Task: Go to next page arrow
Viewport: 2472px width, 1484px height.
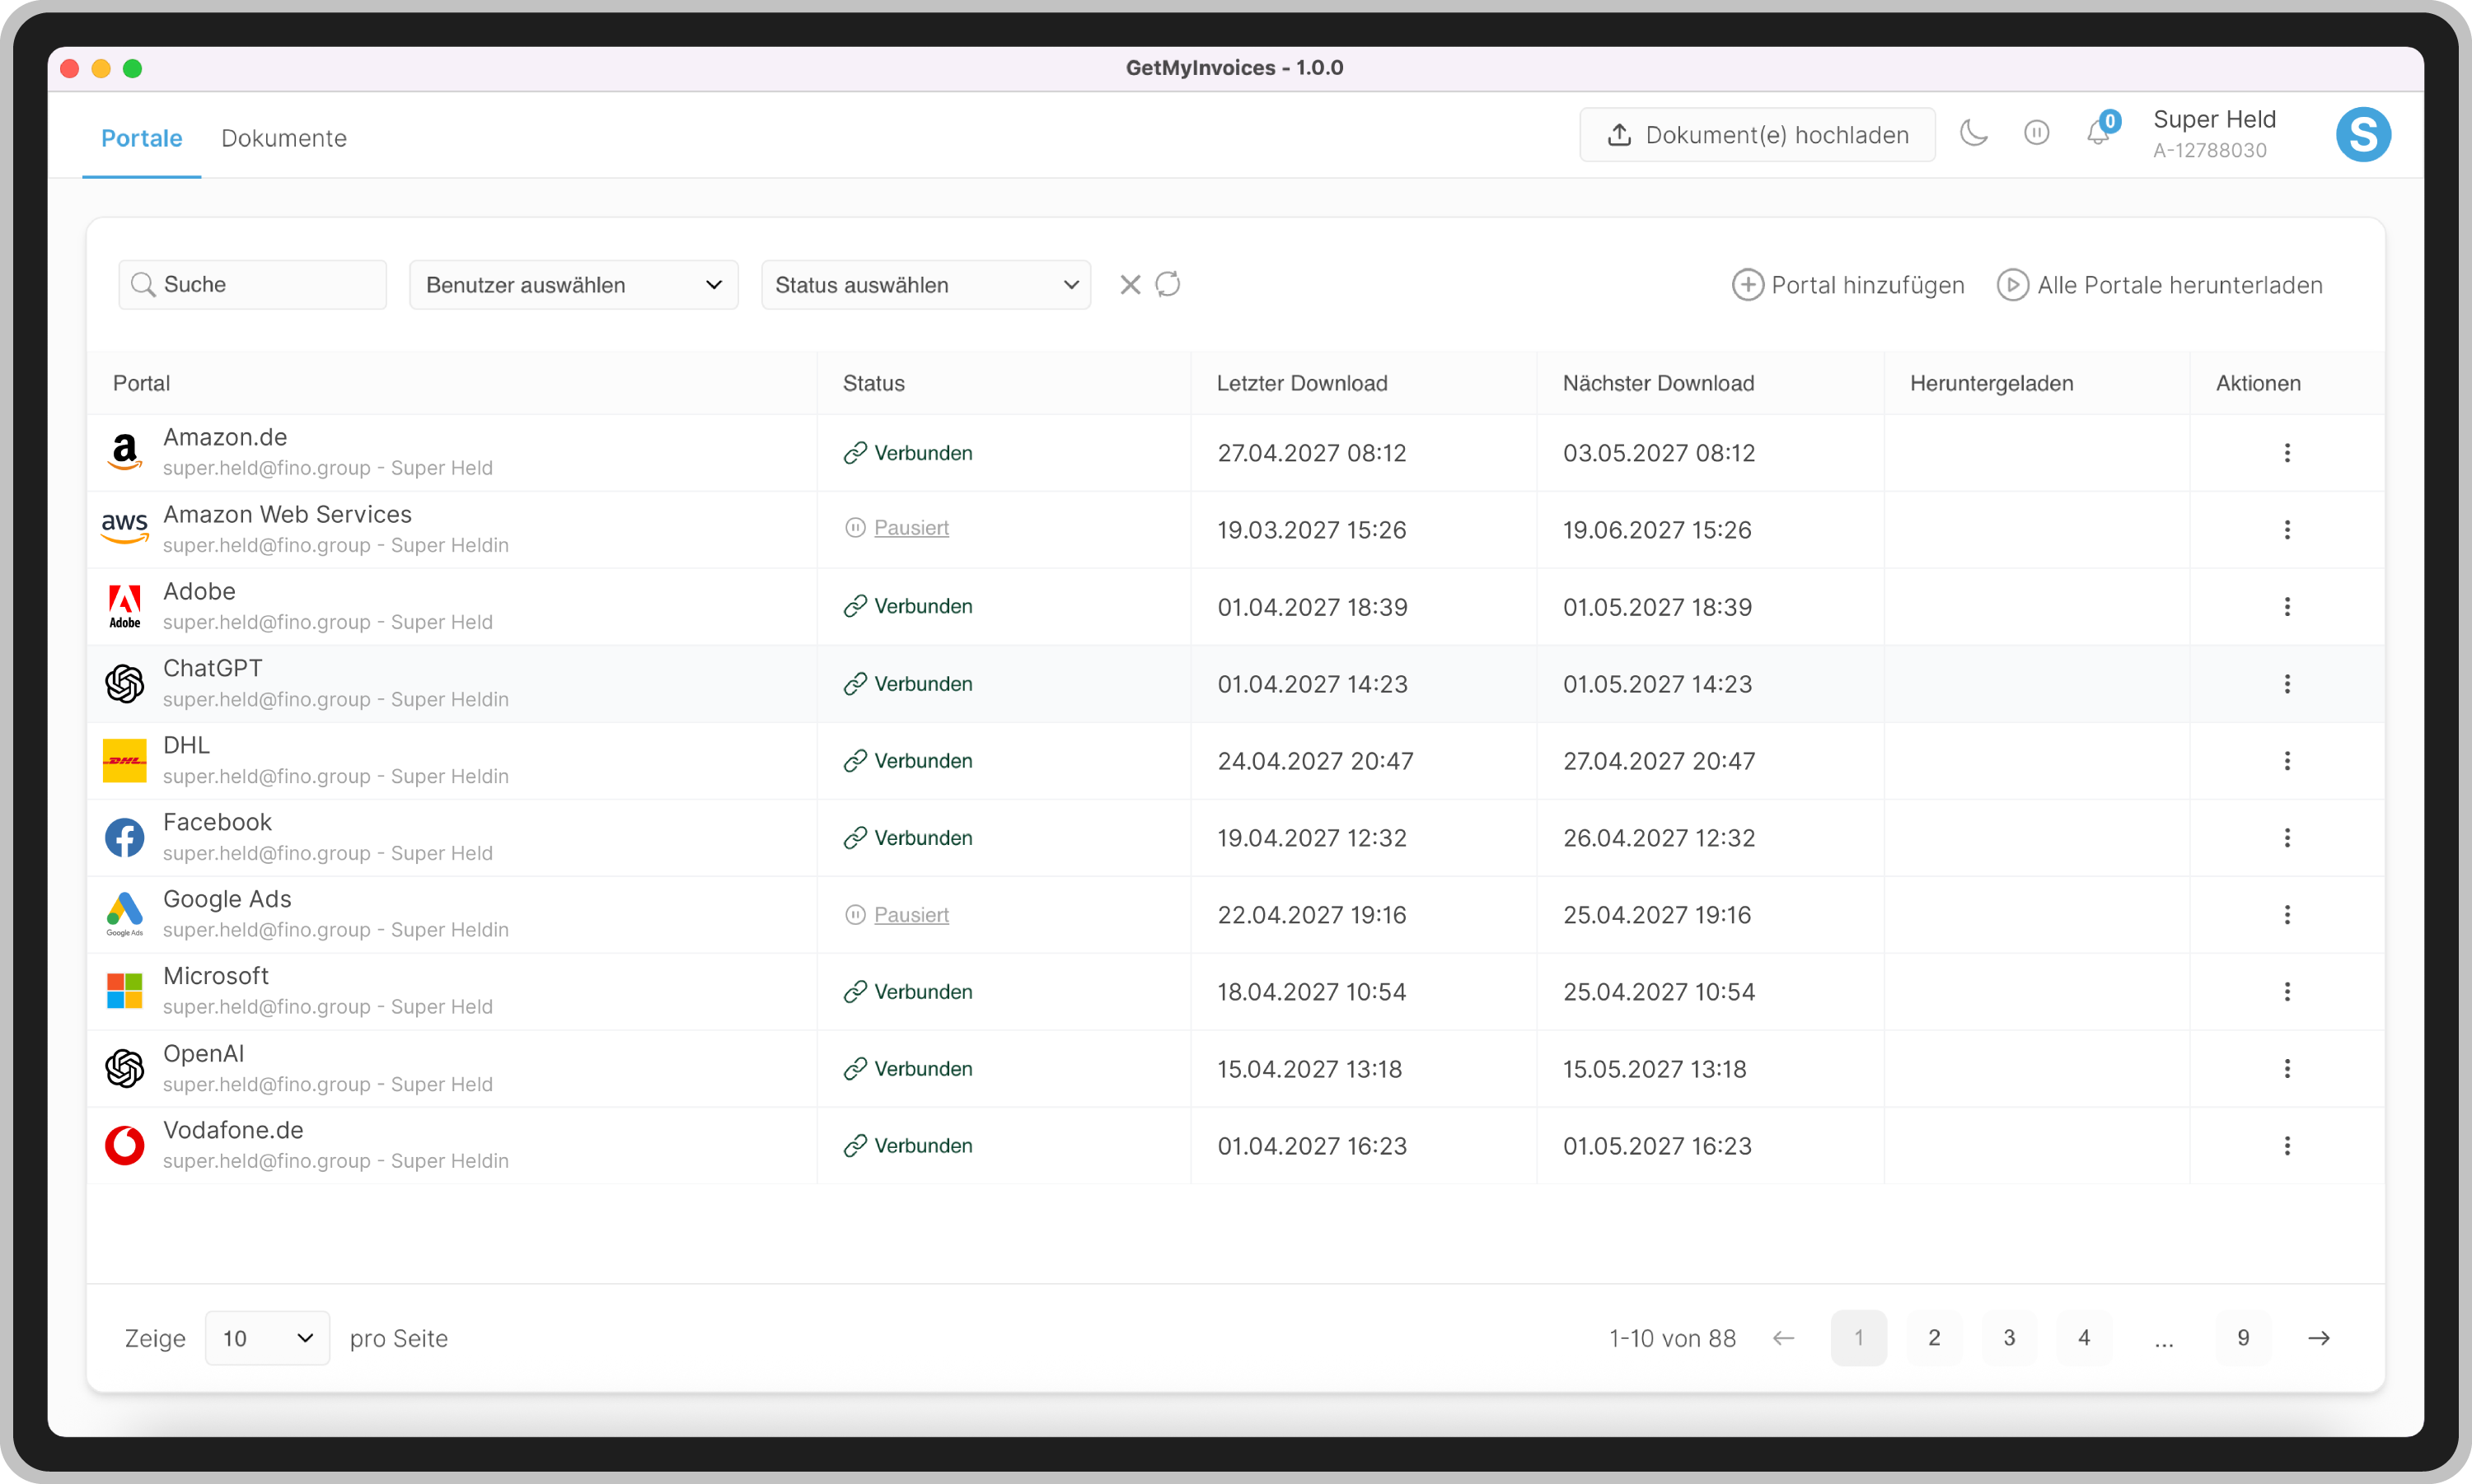Action: click(x=2319, y=1338)
